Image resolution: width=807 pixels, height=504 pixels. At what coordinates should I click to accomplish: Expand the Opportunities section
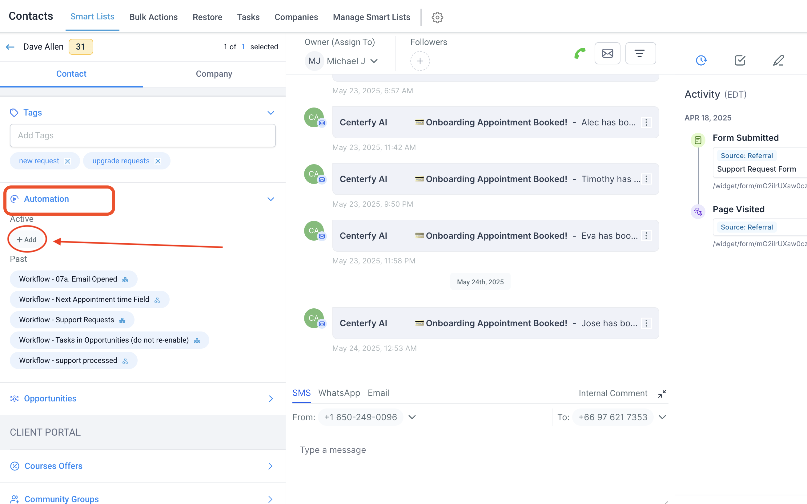pyautogui.click(x=271, y=399)
